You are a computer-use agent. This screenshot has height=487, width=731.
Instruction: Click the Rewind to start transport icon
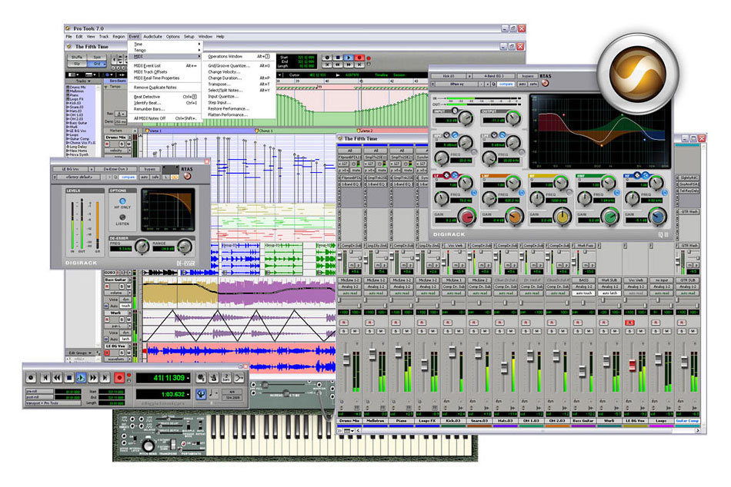point(46,376)
